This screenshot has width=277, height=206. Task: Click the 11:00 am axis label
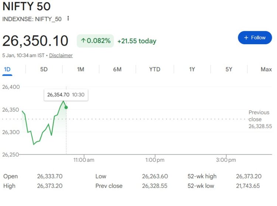[x=84, y=160]
